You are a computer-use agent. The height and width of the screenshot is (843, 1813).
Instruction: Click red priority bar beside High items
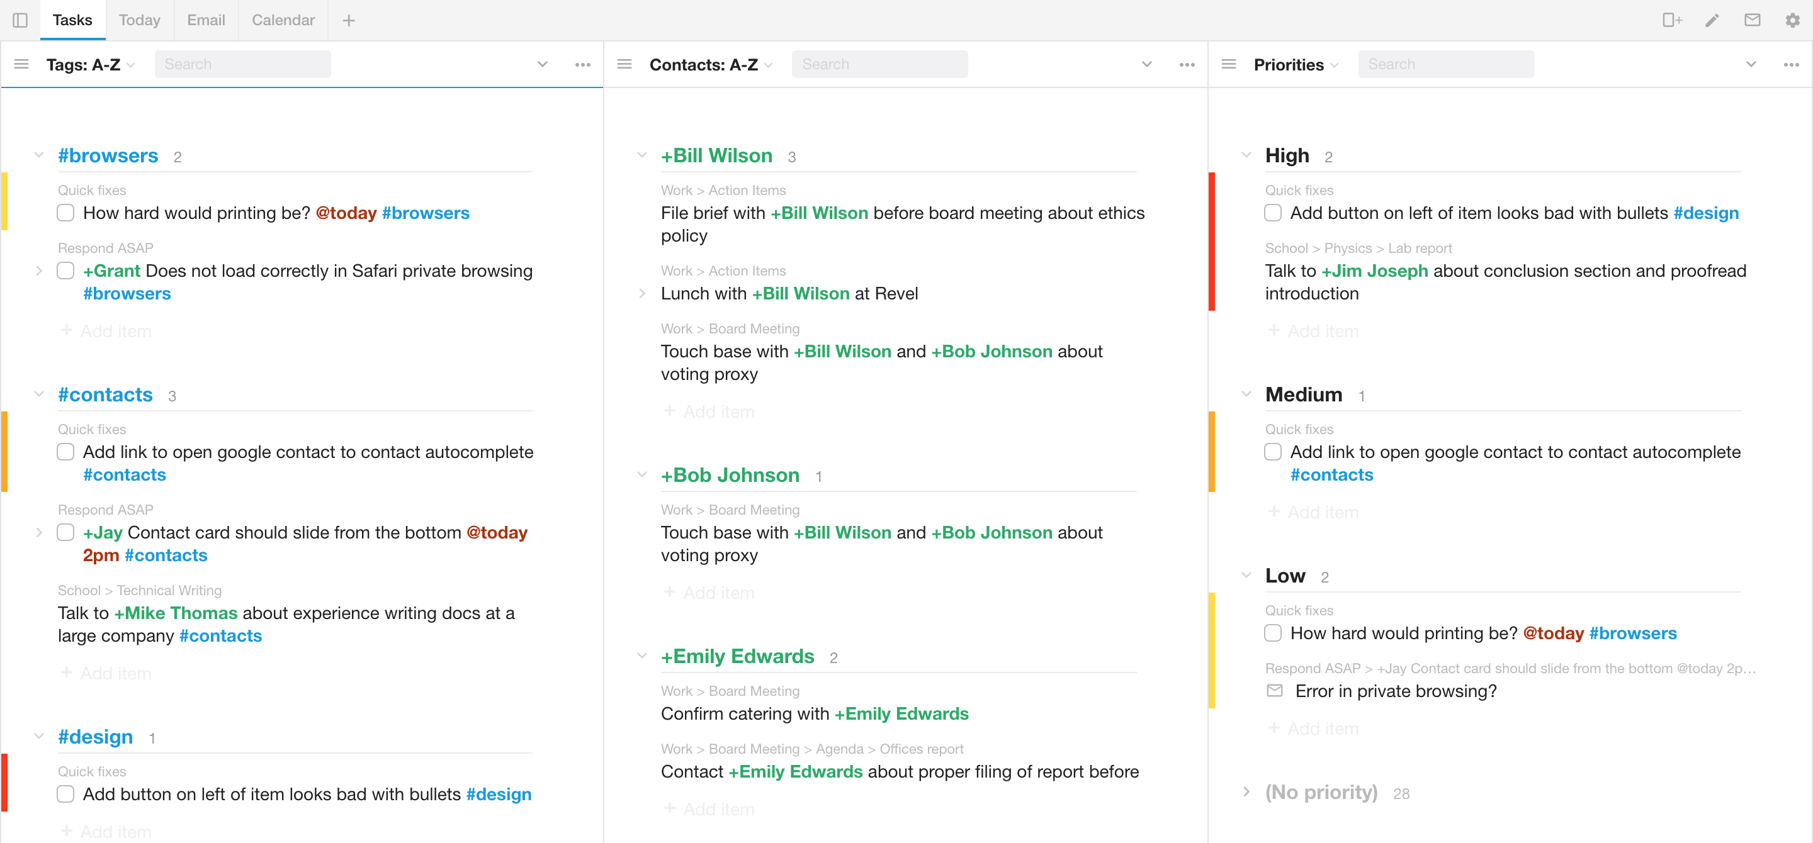point(1211,241)
